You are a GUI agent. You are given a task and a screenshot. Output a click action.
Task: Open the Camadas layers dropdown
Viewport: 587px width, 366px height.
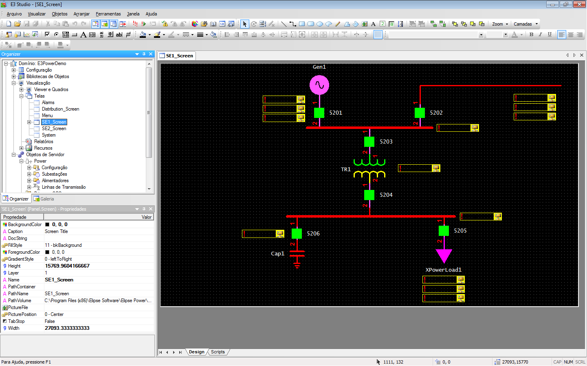[x=525, y=24]
